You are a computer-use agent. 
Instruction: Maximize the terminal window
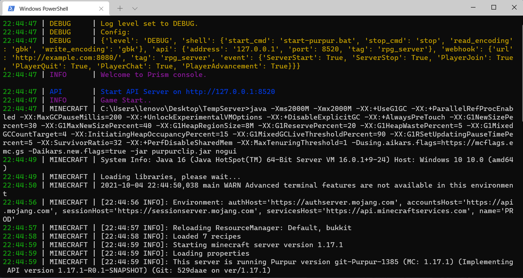(x=494, y=7)
